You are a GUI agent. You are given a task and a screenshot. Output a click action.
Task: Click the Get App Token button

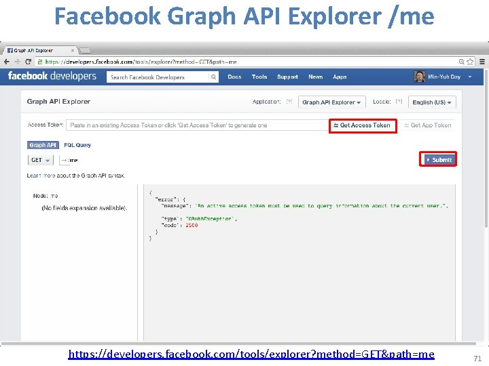pos(428,125)
